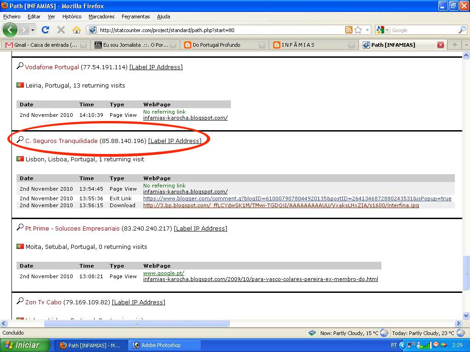This screenshot has height=352, width=470.
Task: Close the Eu sou Jornalista tab
Action: [x=173, y=45]
